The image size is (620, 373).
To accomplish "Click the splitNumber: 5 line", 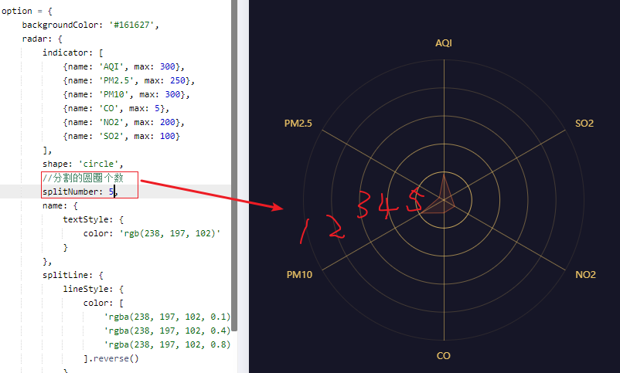I will [80, 192].
